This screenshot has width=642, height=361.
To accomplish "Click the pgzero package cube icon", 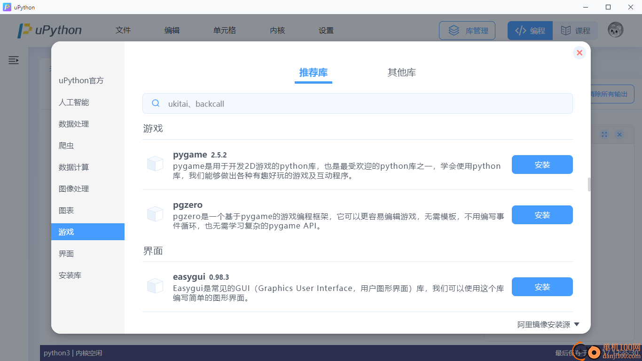I will coord(155,214).
